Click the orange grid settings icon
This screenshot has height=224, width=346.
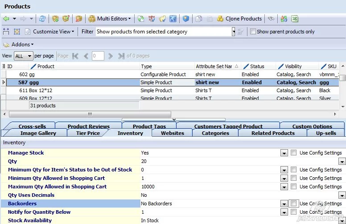pyautogui.click(x=17, y=32)
